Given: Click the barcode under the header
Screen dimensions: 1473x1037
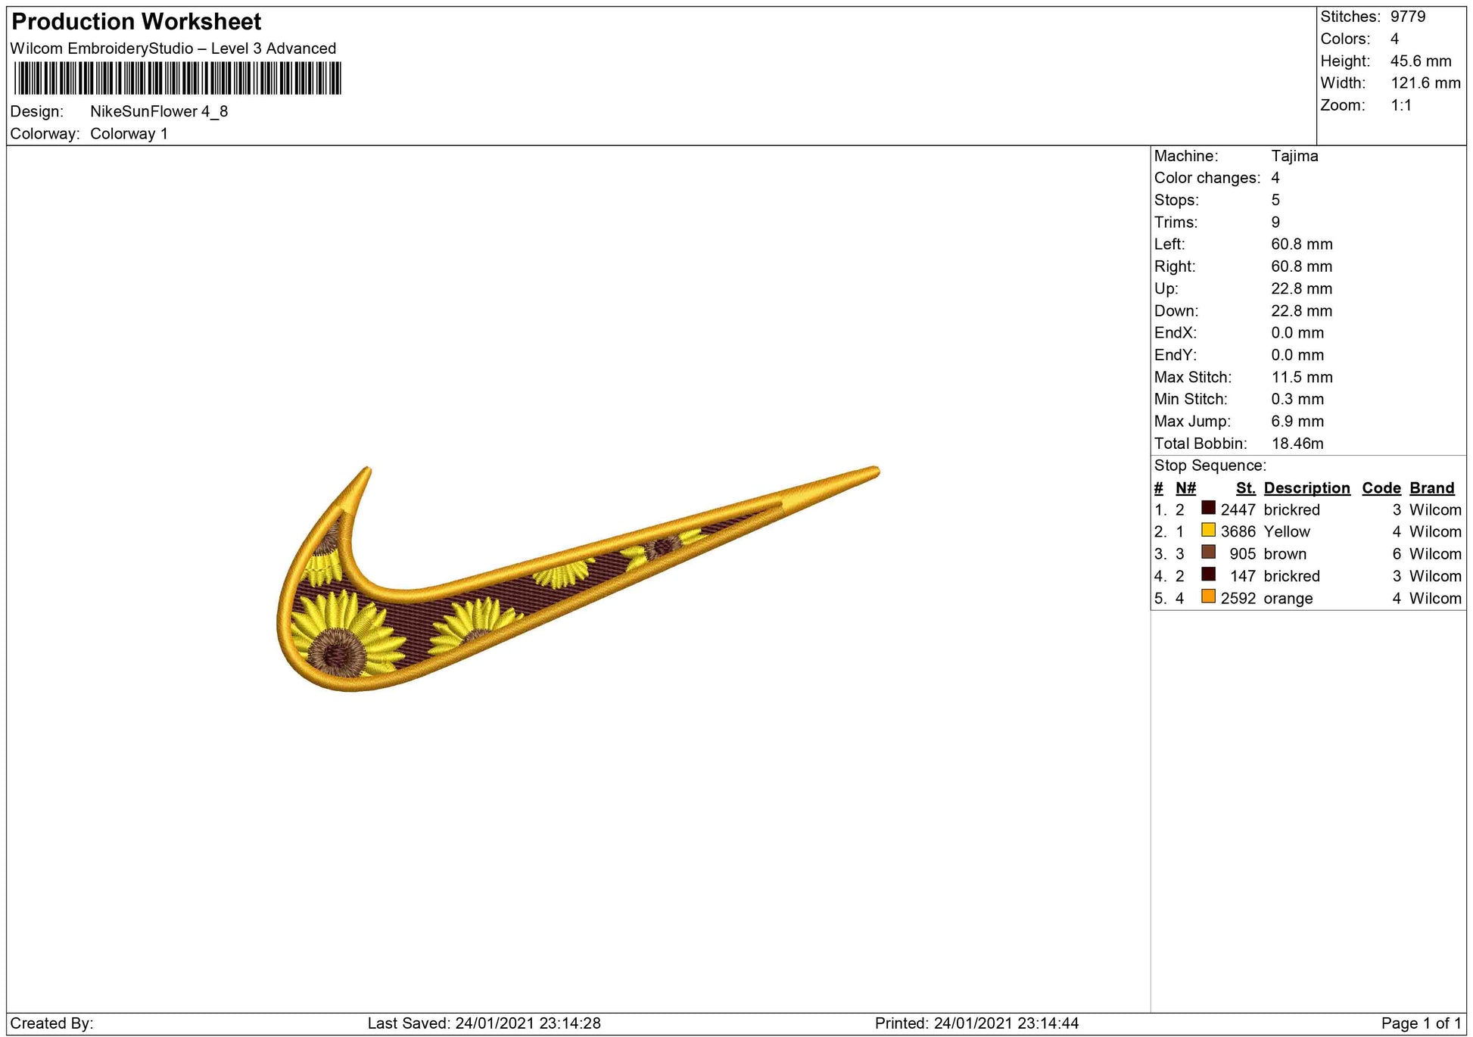Looking at the screenshot, I should 178,78.
